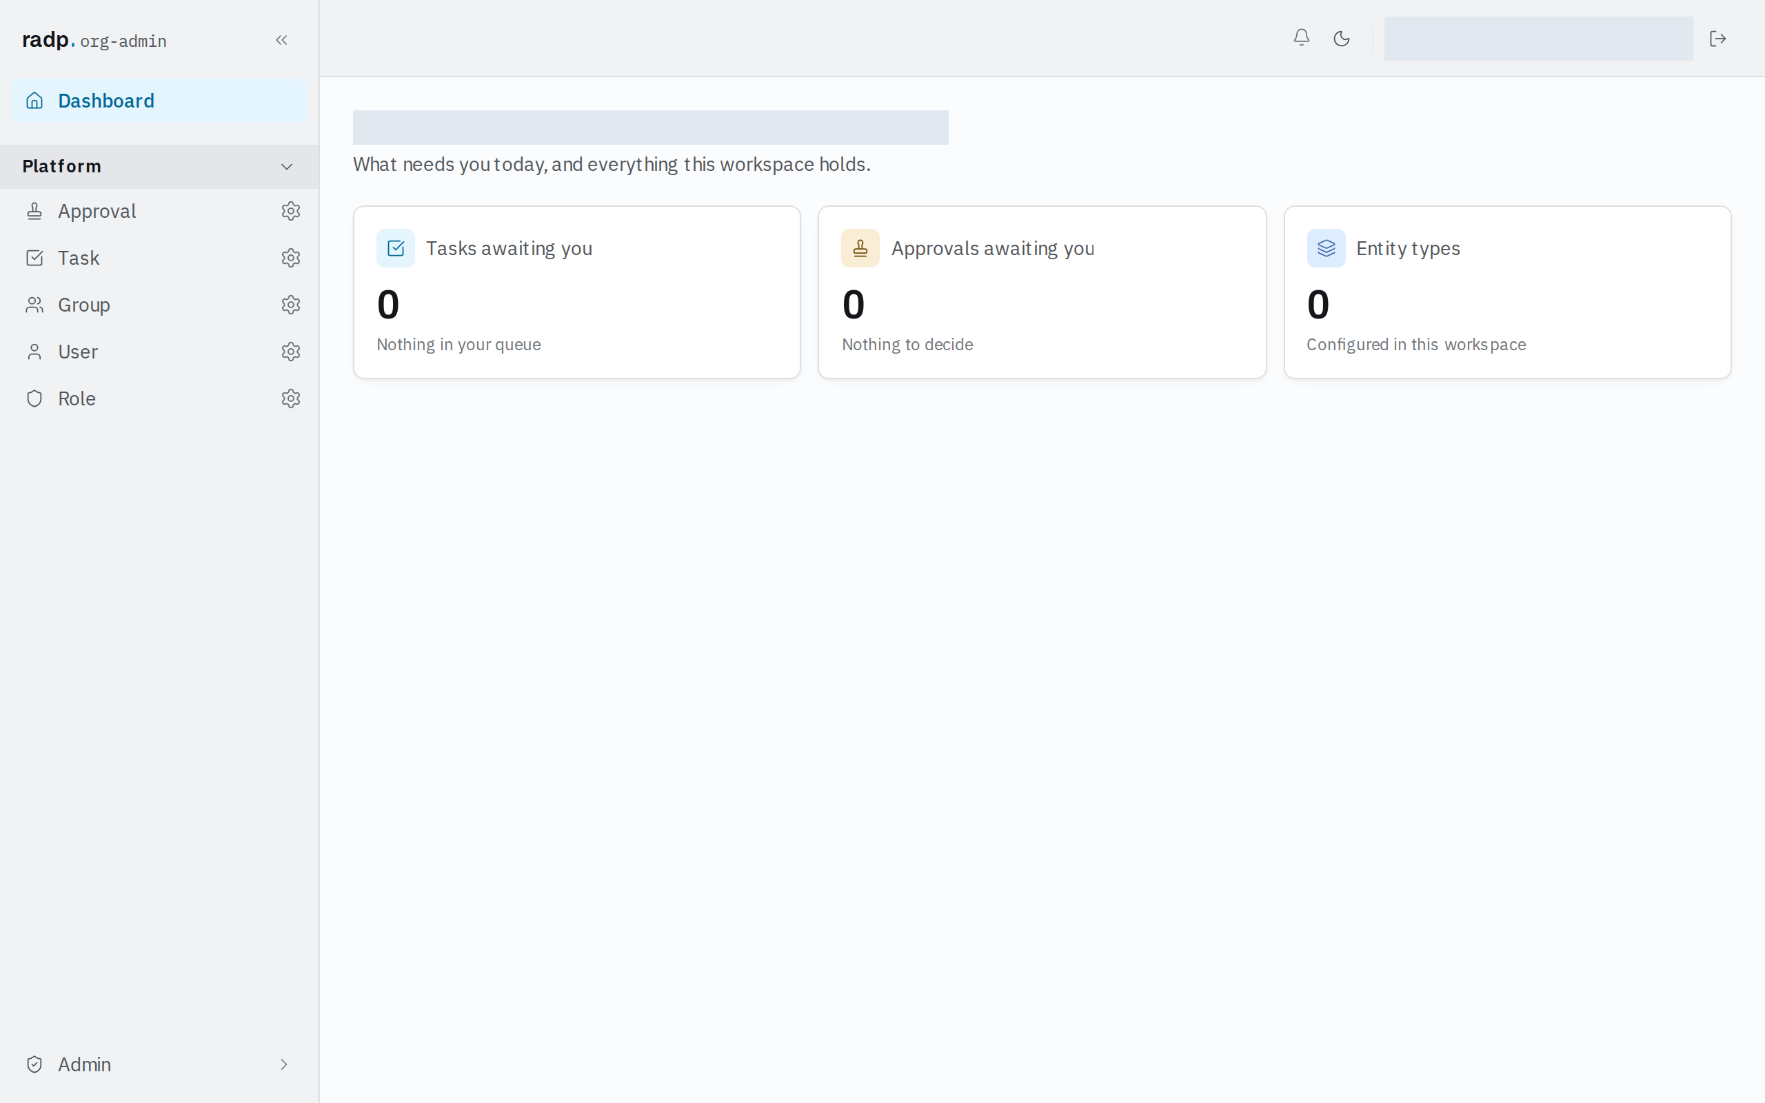The image size is (1765, 1103).
Task: Click the page title placeholder bar
Action: 651,128
